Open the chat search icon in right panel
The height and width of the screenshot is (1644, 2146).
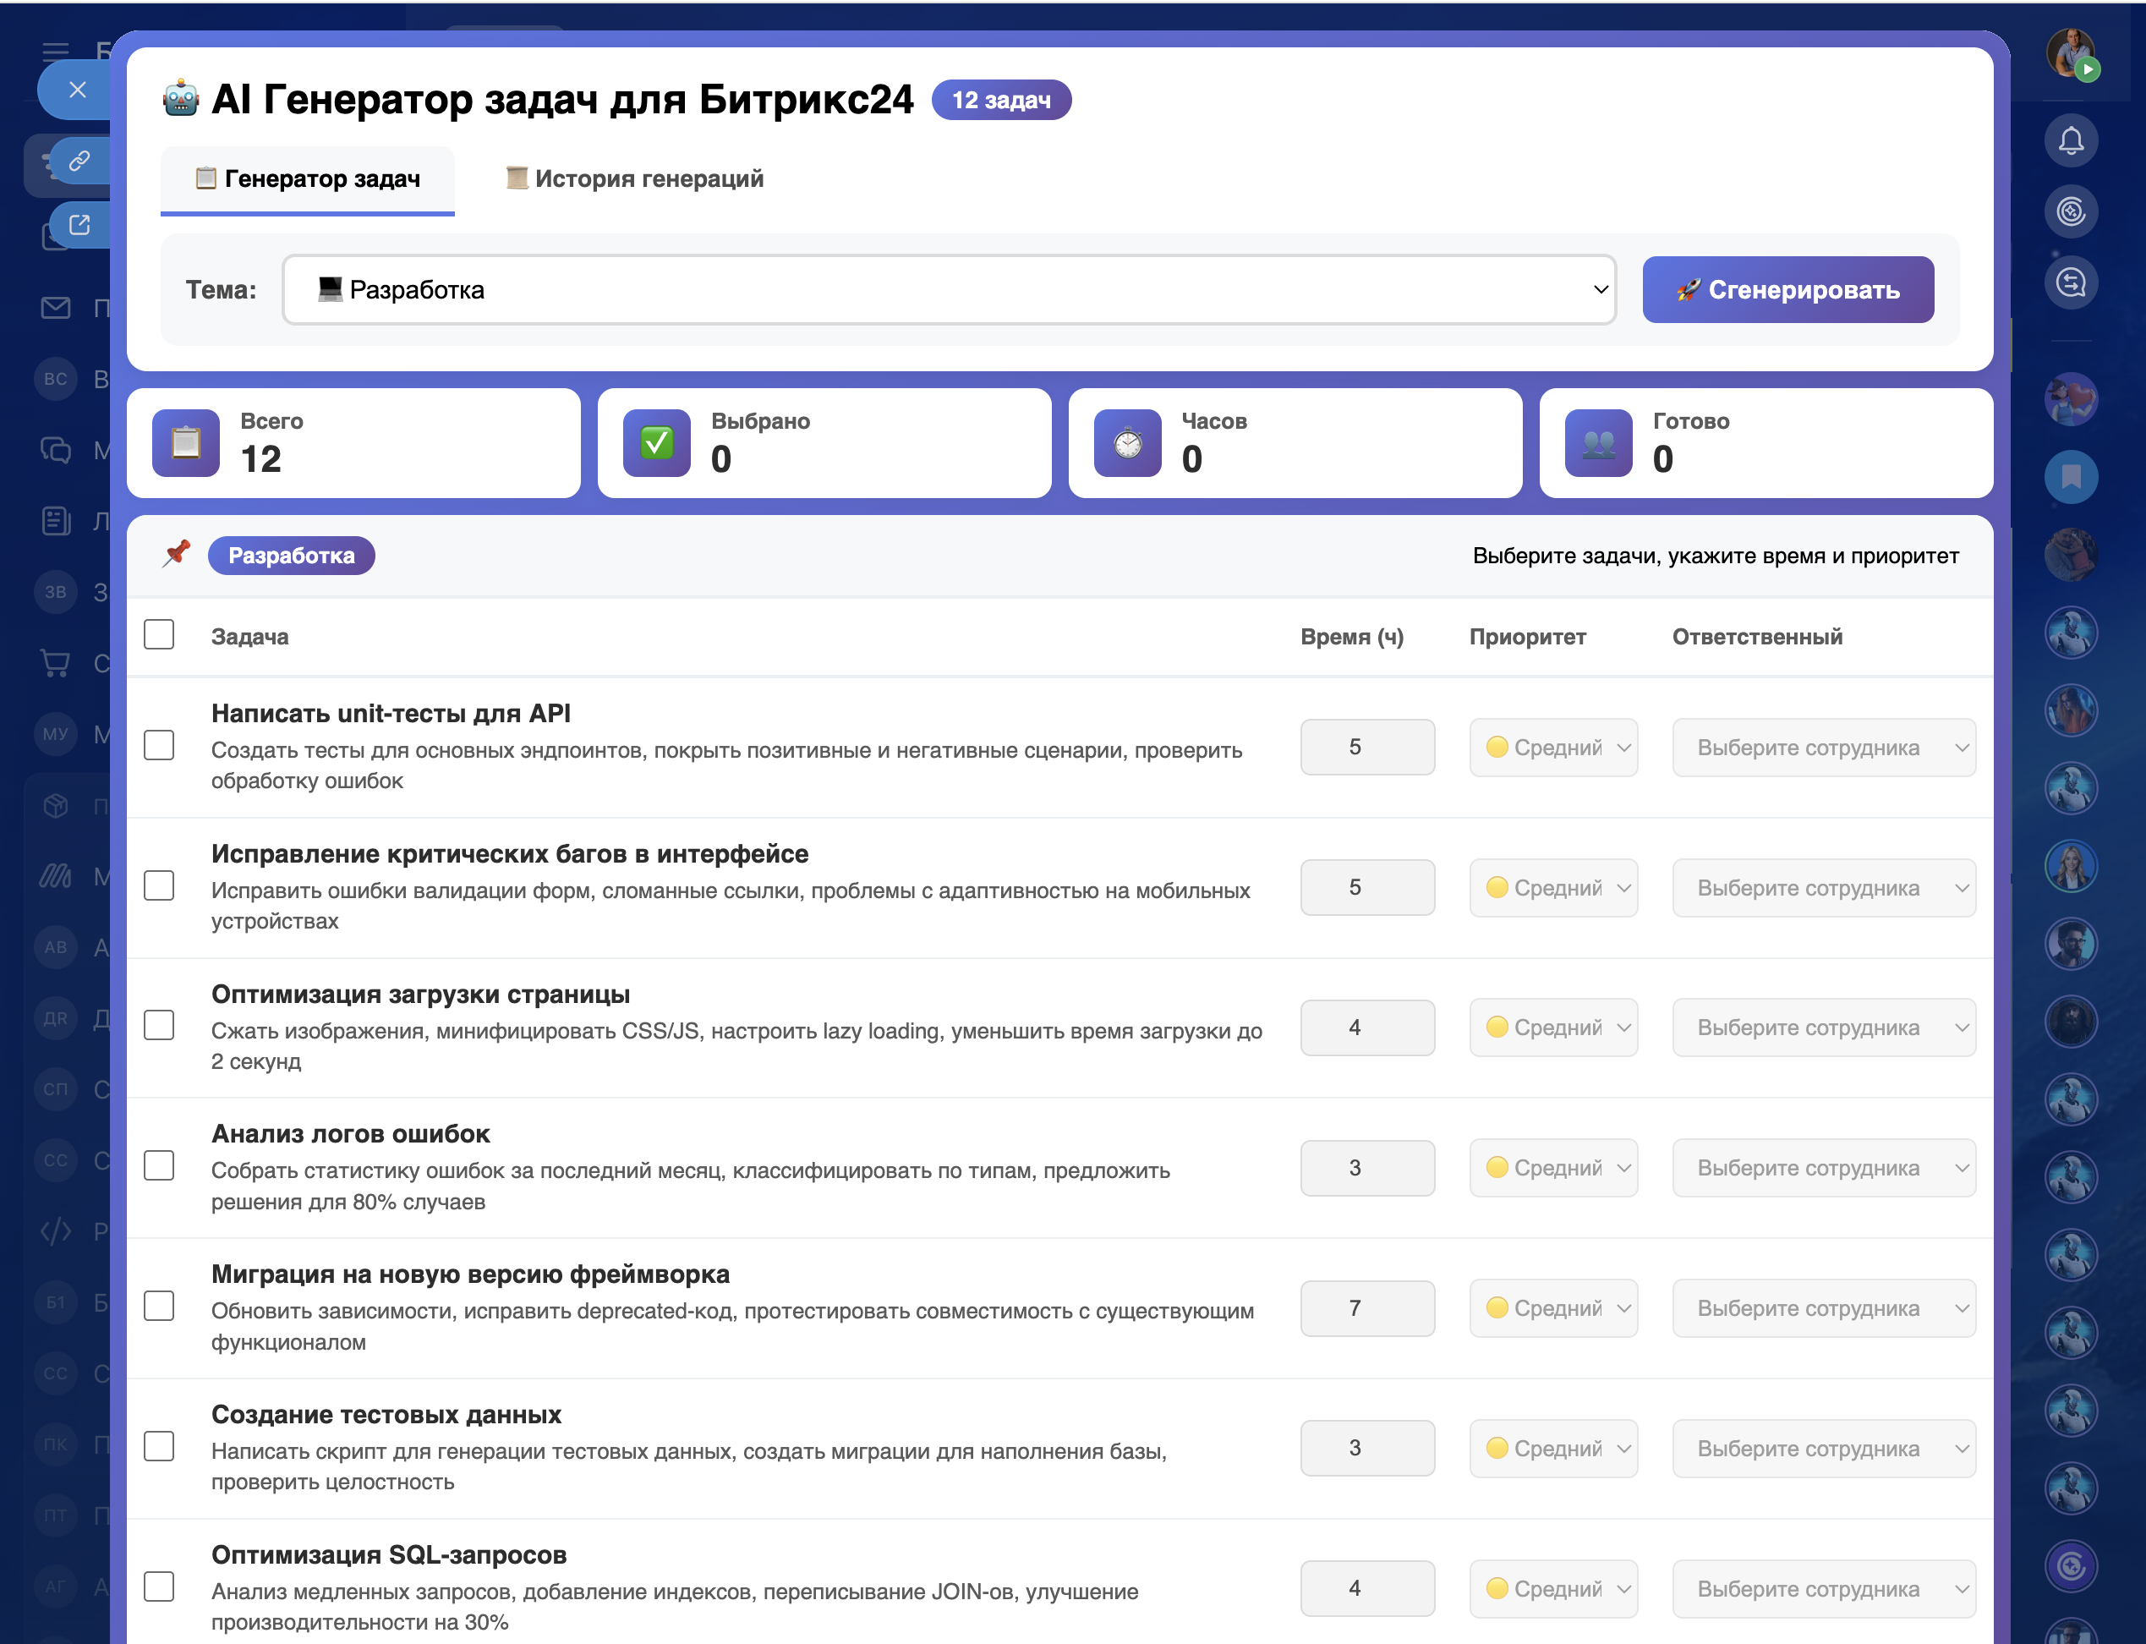pos(2070,284)
